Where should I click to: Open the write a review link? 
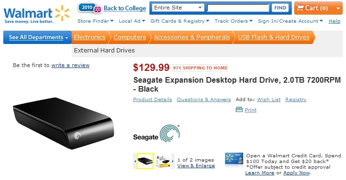click(x=70, y=65)
